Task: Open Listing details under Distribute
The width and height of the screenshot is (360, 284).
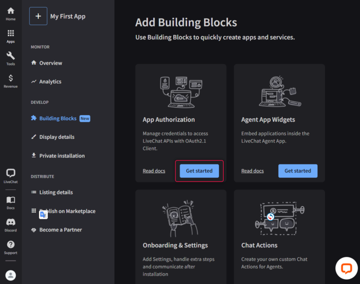Action: (x=56, y=192)
